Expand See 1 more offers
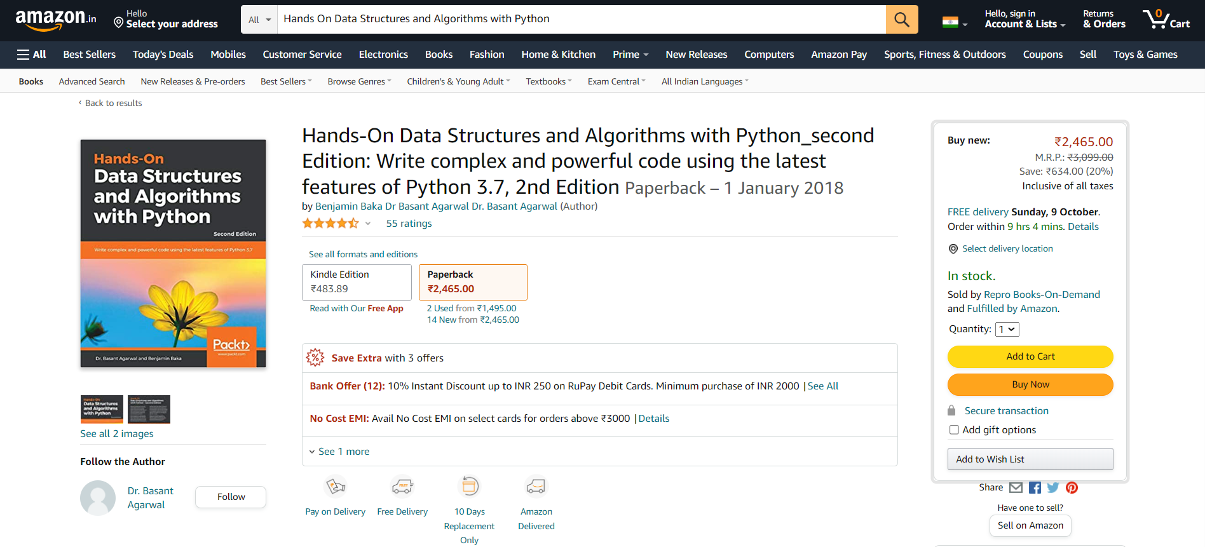Screen dimensions: 1205x547 (339, 452)
